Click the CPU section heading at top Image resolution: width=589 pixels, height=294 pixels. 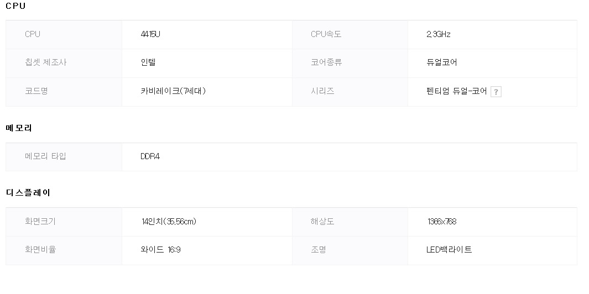coord(16,6)
